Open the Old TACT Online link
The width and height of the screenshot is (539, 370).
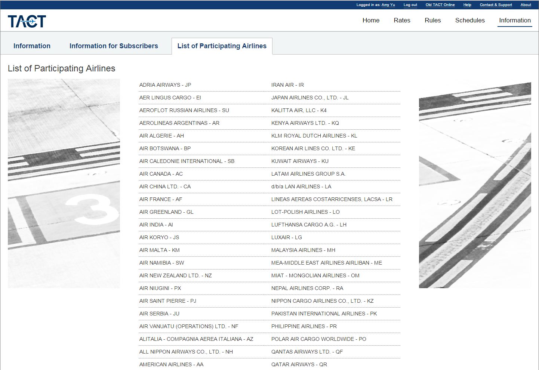440,5
